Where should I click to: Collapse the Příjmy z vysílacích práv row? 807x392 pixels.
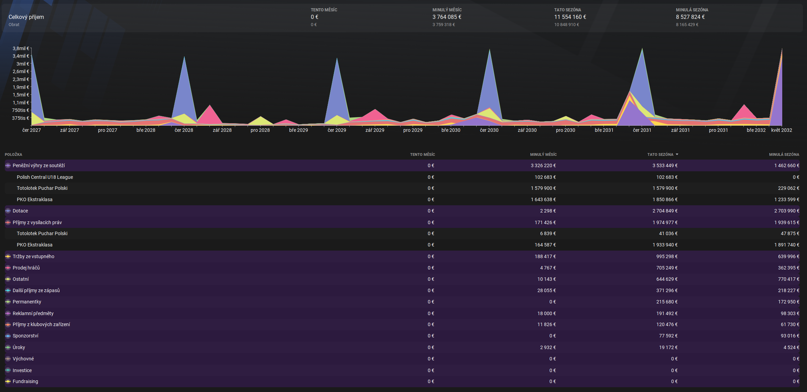37,222
